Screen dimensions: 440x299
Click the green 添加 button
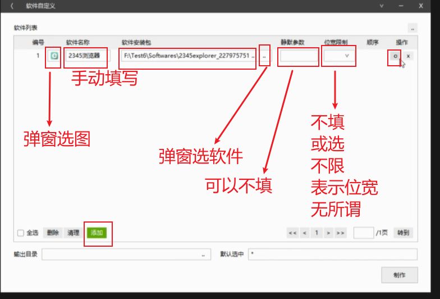(98, 233)
